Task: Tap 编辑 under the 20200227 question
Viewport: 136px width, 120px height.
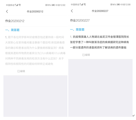Action: pos(87,55)
